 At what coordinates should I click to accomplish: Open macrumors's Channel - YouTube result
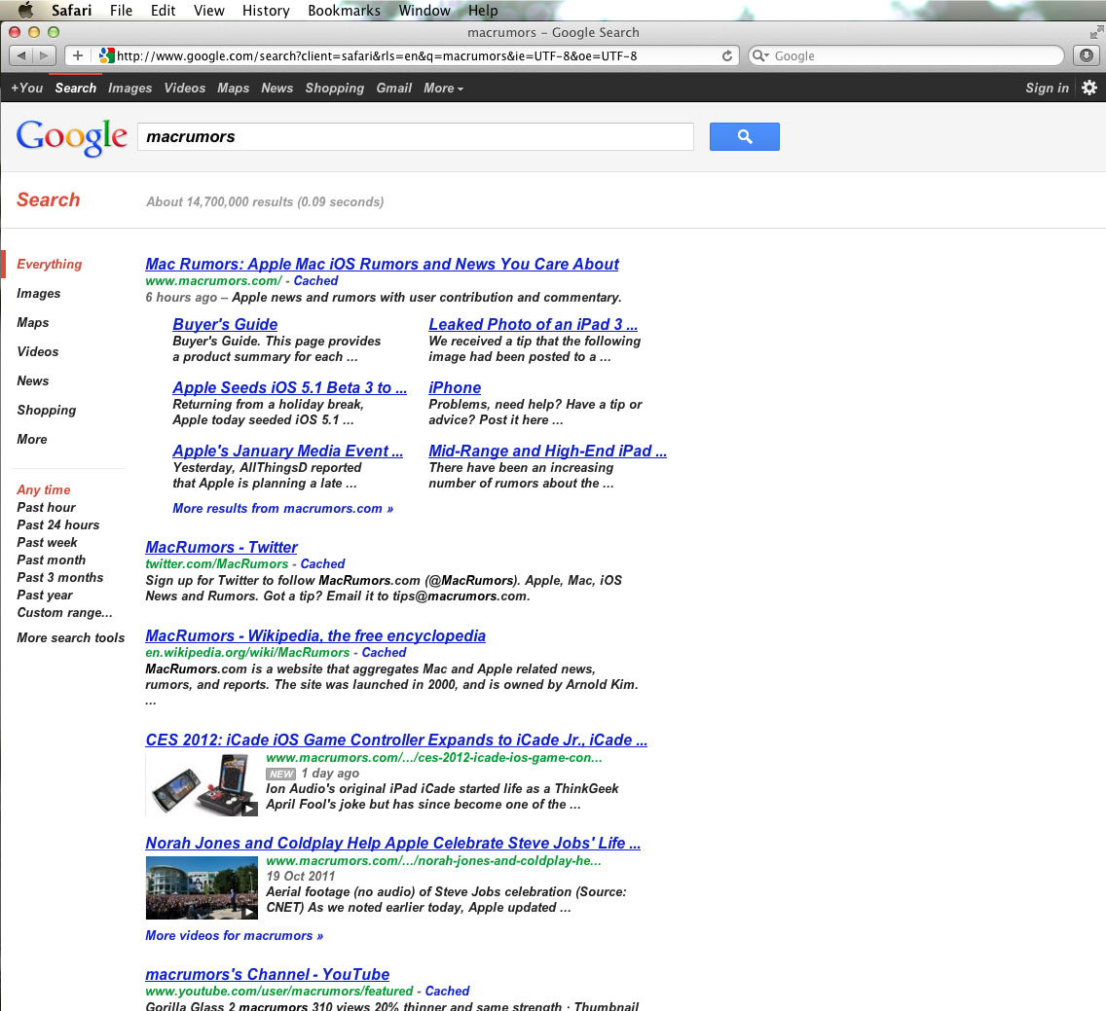point(268,974)
